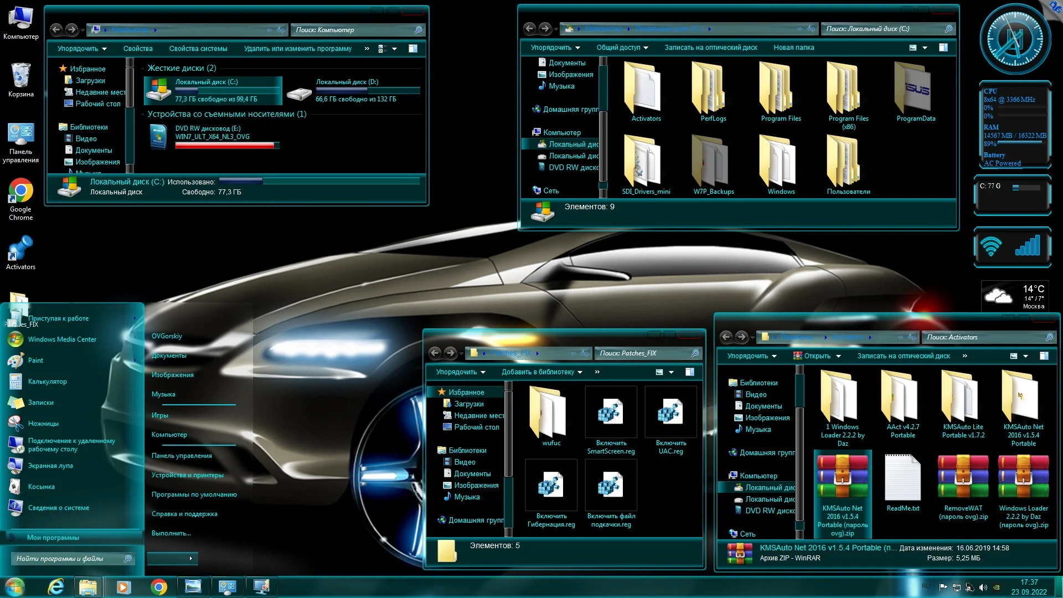
Task: Click Свойства системы in toolbar
Action: point(198,49)
